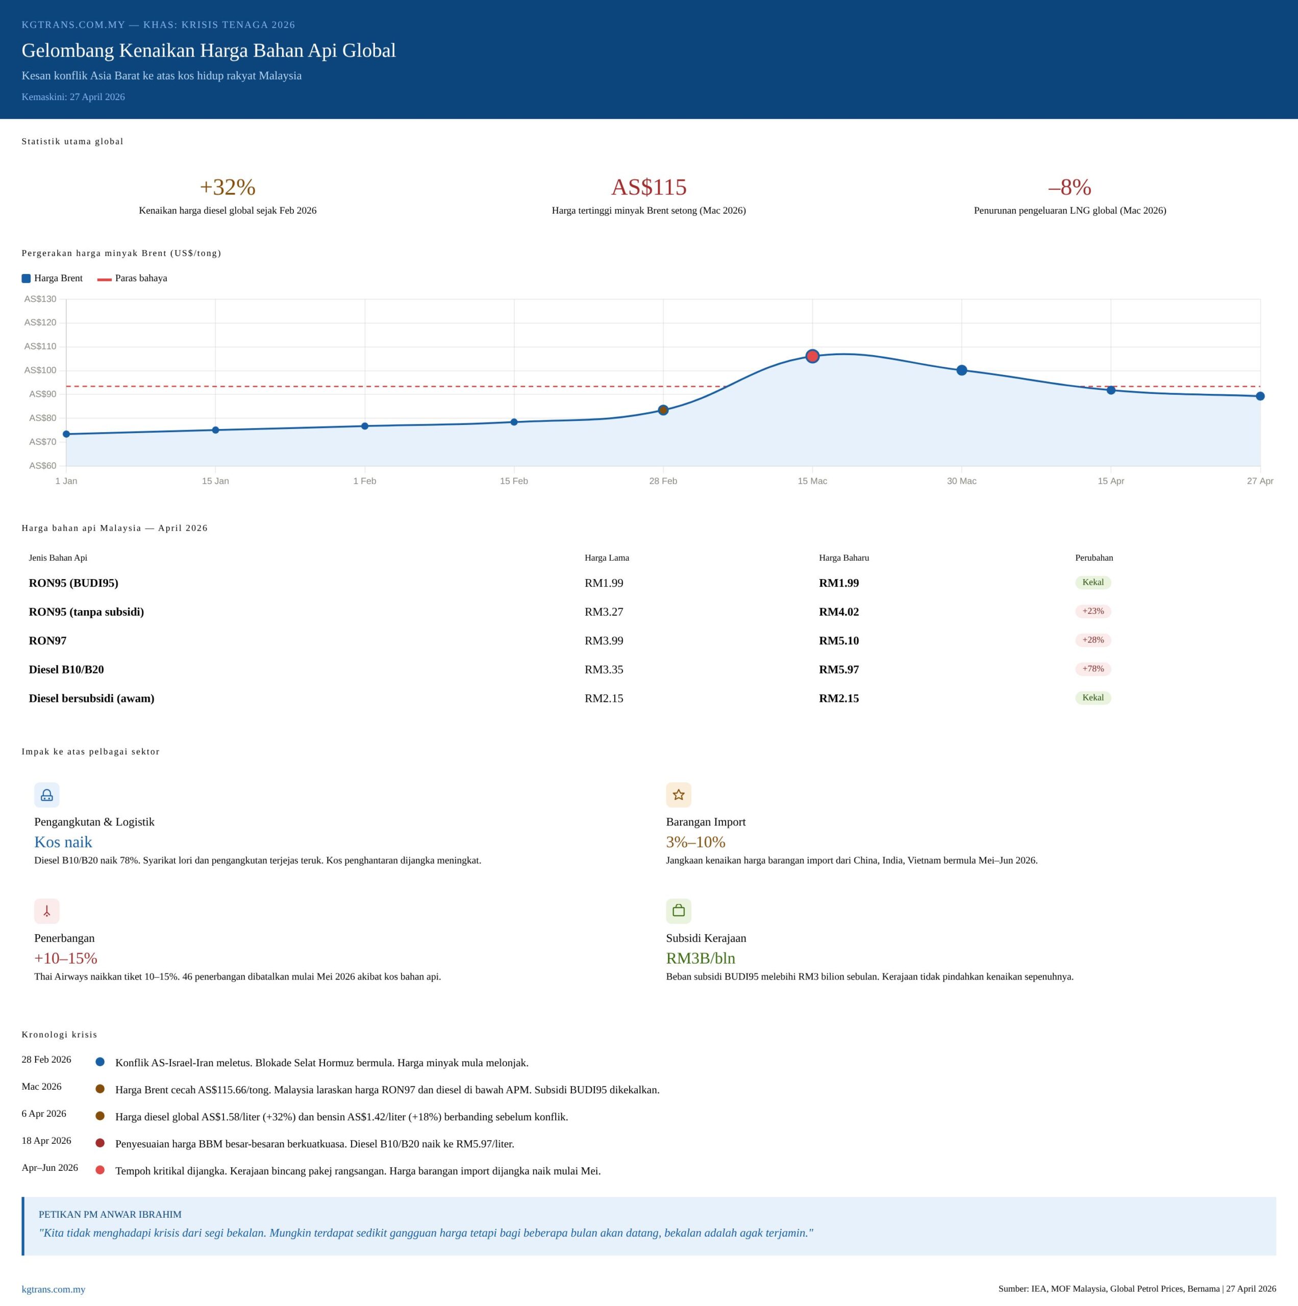Click the timeline dot beside Apr–Jun 2026

pyautogui.click(x=100, y=1170)
